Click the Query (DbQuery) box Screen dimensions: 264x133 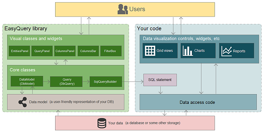tap(66, 82)
